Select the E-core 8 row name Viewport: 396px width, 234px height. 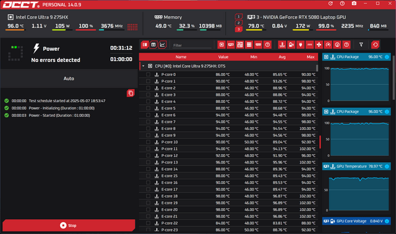click(x=168, y=129)
